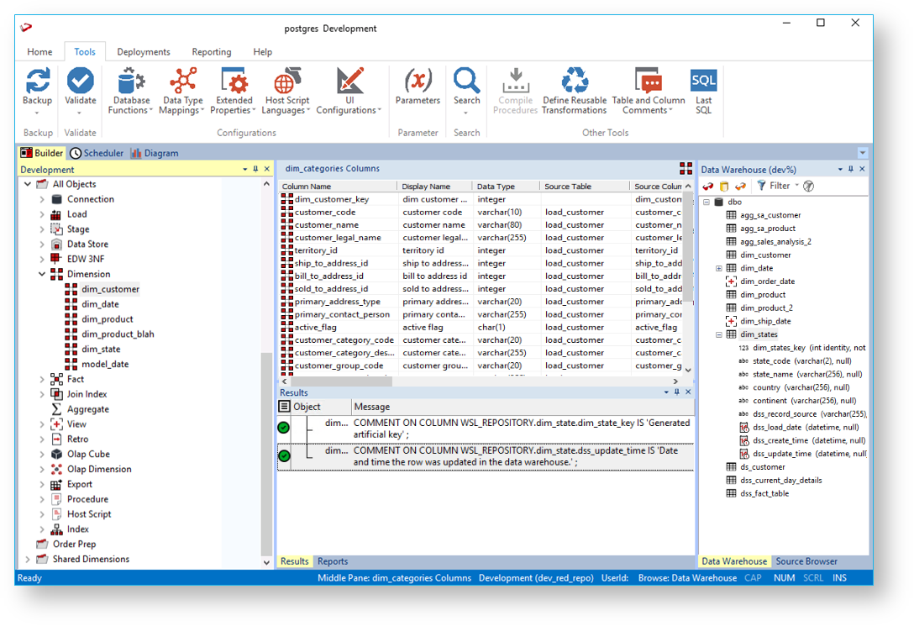The width and height of the screenshot is (914, 626).
Task: Click the Reports tab below Results
Action: pos(333,561)
